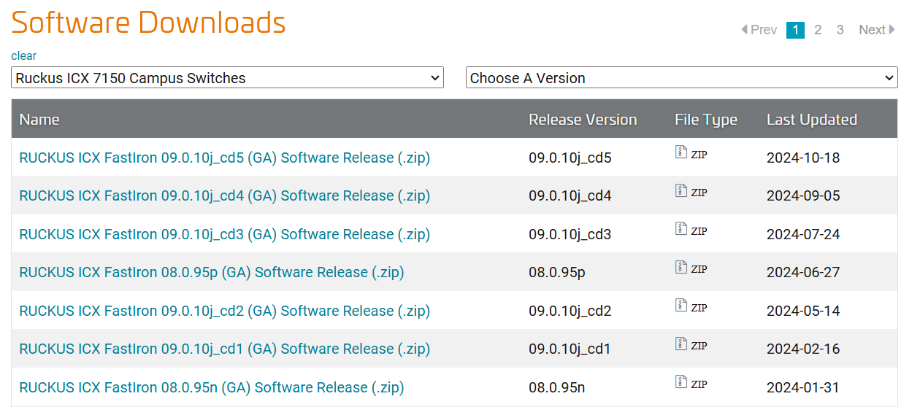Viewport: 920px width, 407px height.
Task: Open the Ruckus ICX 7150 Campus Switches dropdown
Action: (227, 77)
